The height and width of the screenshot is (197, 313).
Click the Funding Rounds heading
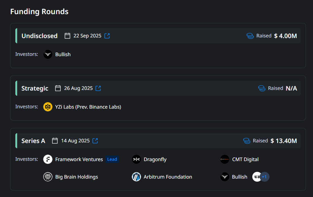39,12
